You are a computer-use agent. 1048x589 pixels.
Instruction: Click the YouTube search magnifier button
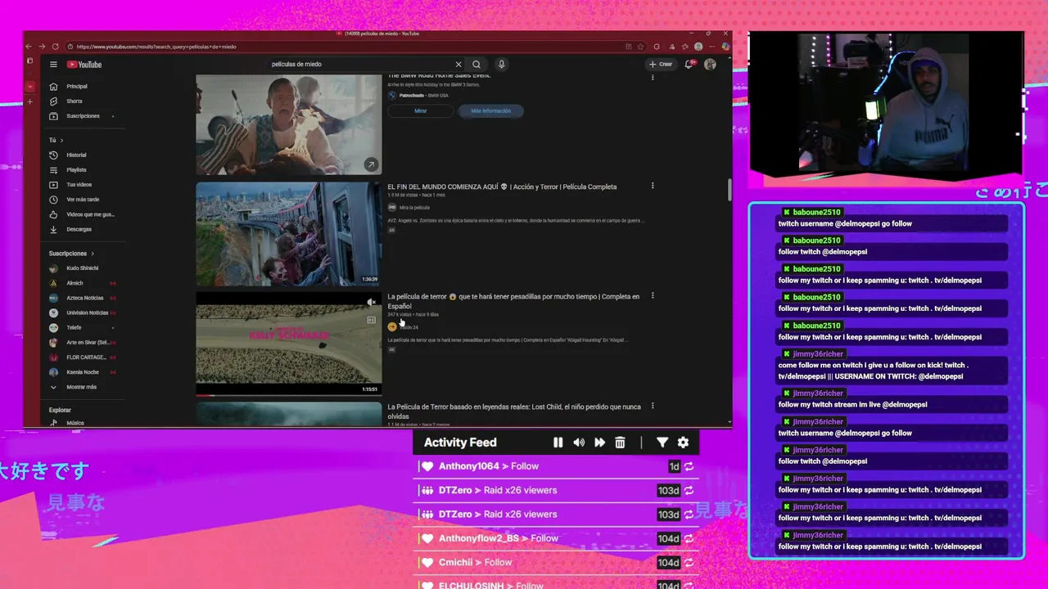(477, 64)
